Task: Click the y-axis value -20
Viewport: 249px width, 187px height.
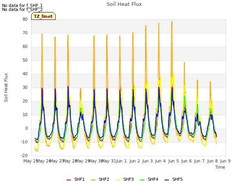Action: coord(24,156)
